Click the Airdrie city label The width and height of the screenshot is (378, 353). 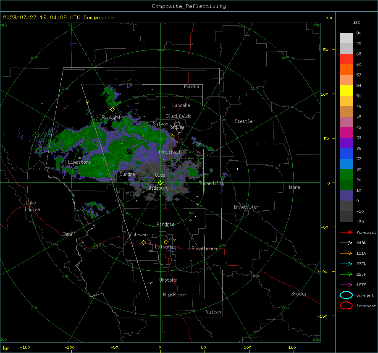coord(165,224)
